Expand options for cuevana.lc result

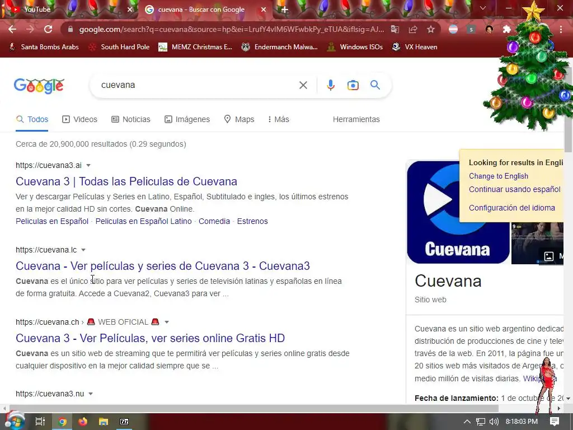click(x=83, y=250)
